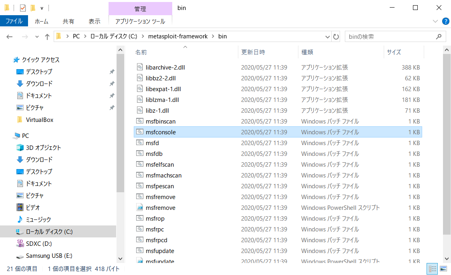This screenshot has width=451, height=275.
Task: Select the msfremove PowerShell script icon
Action: tap(140, 207)
